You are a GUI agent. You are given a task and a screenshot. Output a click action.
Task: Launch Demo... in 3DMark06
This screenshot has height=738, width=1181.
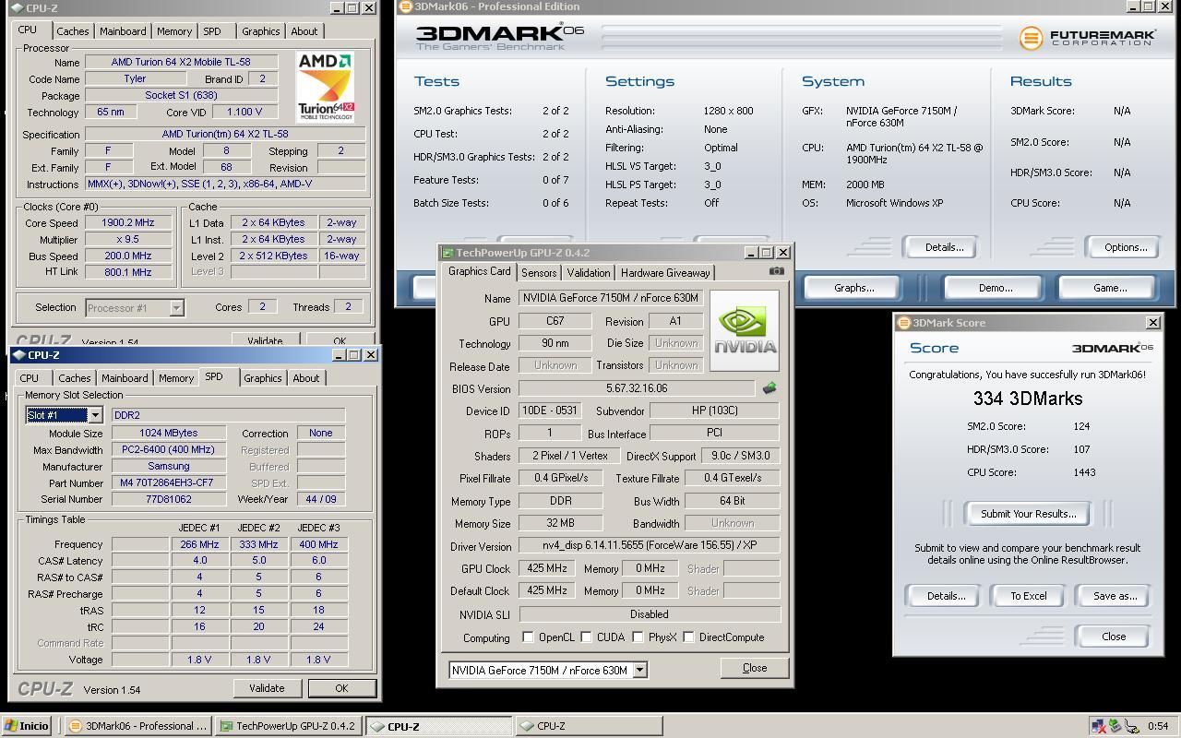(995, 288)
